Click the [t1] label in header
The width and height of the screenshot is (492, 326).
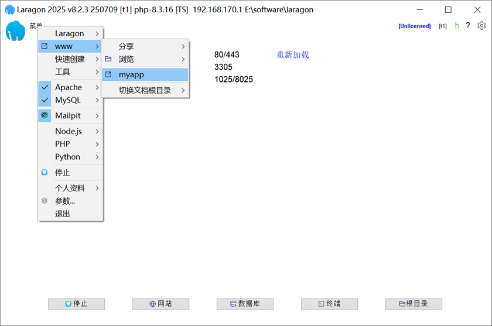(x=443, y=26)
